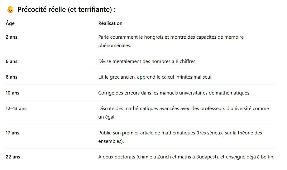Click the '10 ans' row label
The height and width of the screenshot is (170, 287).
(x=12, y=93)
